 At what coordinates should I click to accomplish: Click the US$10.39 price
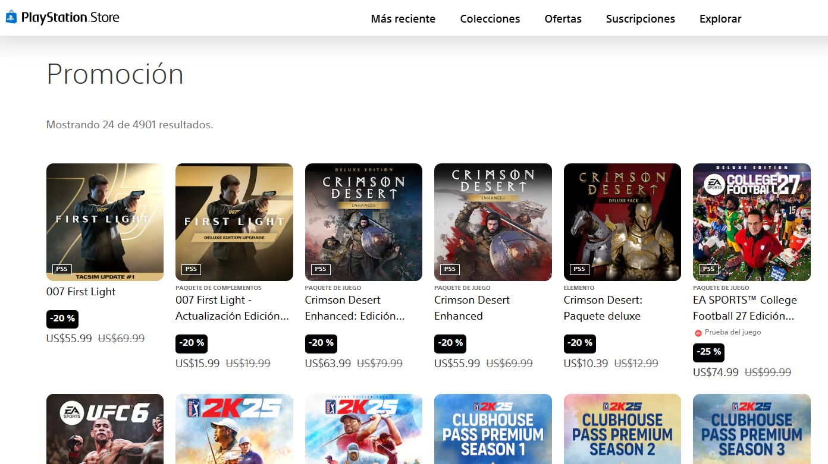(x=586, y=364)
